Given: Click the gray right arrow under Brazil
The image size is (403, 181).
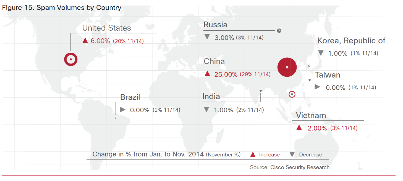Looking at the screenshot, I should 123,110.
